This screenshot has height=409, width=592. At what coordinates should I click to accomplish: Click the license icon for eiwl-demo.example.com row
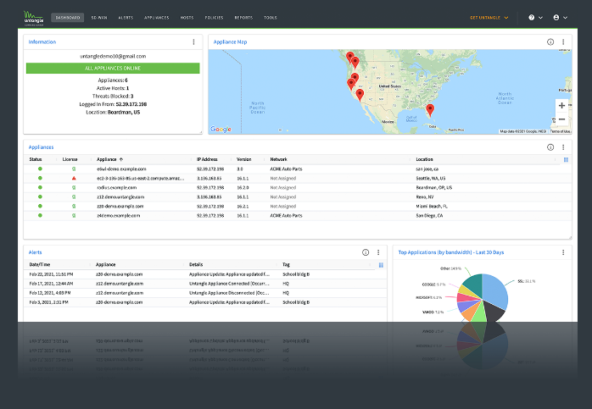[74, 169]
